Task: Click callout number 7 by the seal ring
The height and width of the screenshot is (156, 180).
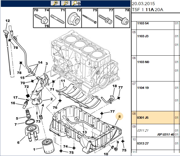Action: 16,124
